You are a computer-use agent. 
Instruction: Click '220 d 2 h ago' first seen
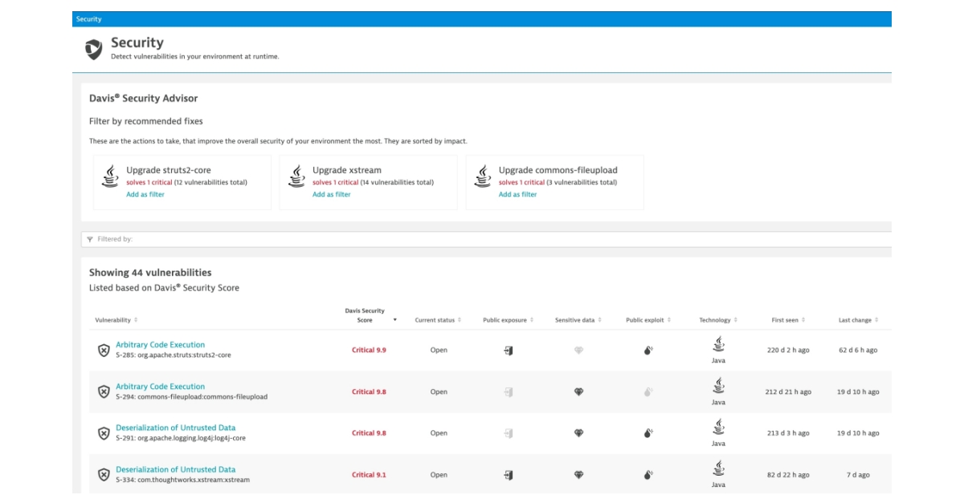point(788,351)
